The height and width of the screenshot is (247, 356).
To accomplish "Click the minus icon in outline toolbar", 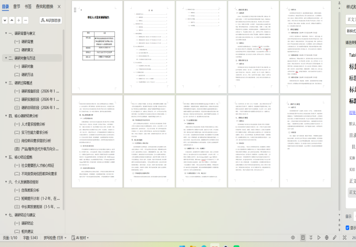I will (26, 20).
